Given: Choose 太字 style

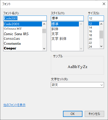Looking at the screenshot, I should click(65, 34).
